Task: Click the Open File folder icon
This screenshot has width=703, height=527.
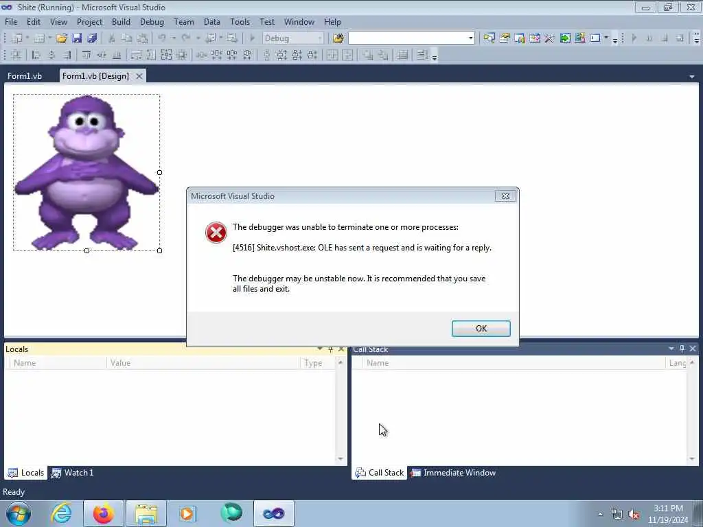Action: pos(61,38)
